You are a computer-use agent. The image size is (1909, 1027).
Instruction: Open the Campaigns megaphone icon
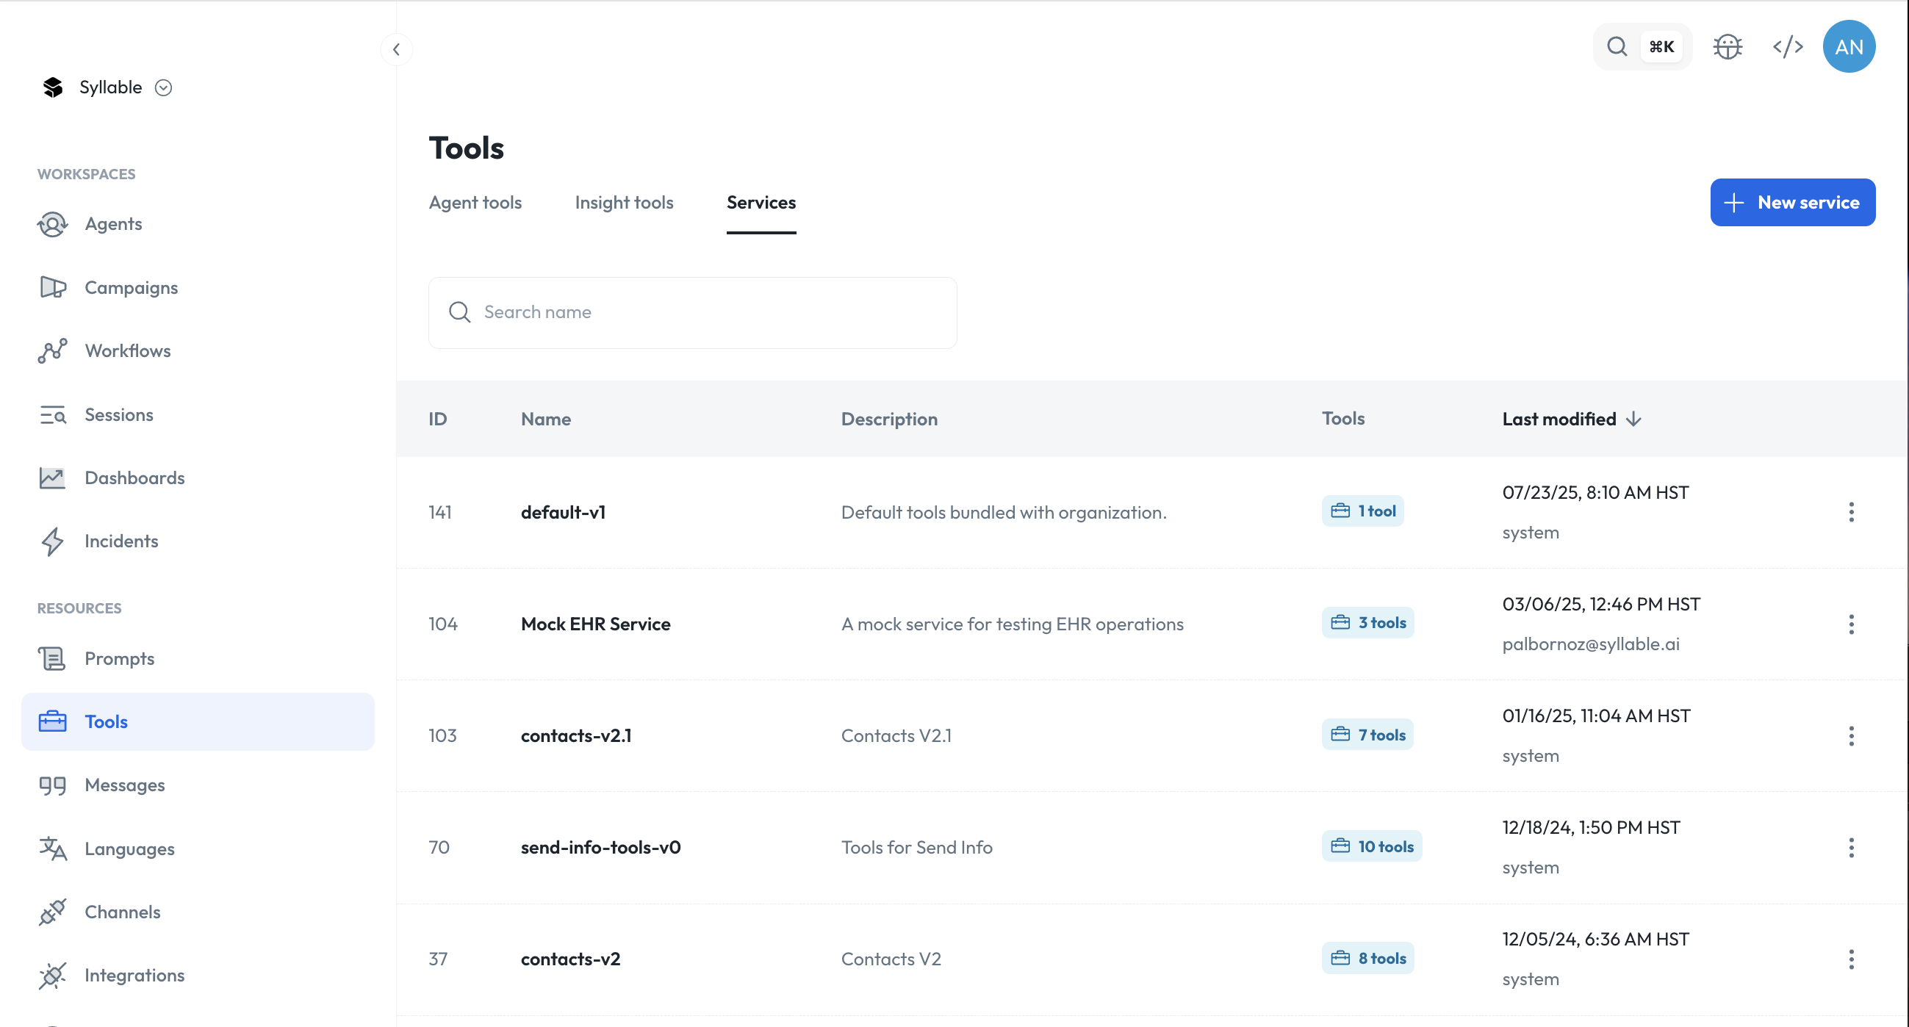tap(53, 287)
